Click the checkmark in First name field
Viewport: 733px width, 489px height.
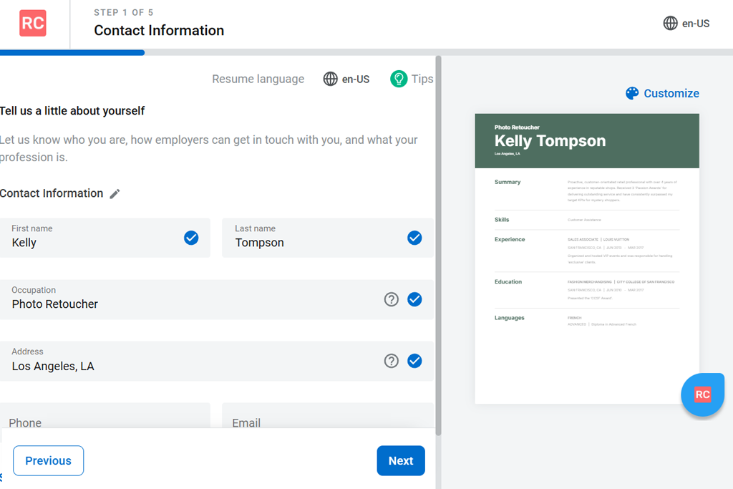pos(190,238)
